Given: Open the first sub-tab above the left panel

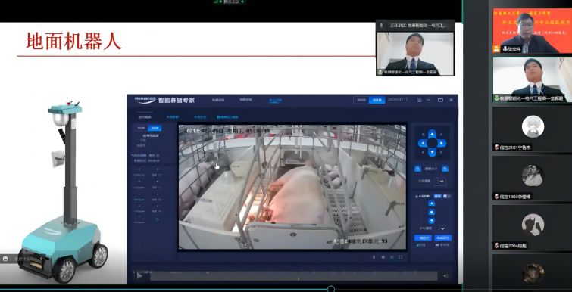Looking at the screenshot, I should (145, 117).
